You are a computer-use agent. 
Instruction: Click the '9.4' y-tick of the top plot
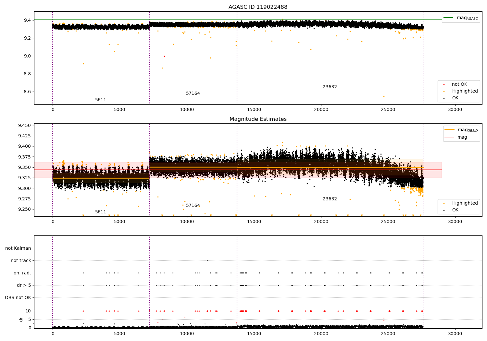(x=27, y=20)
